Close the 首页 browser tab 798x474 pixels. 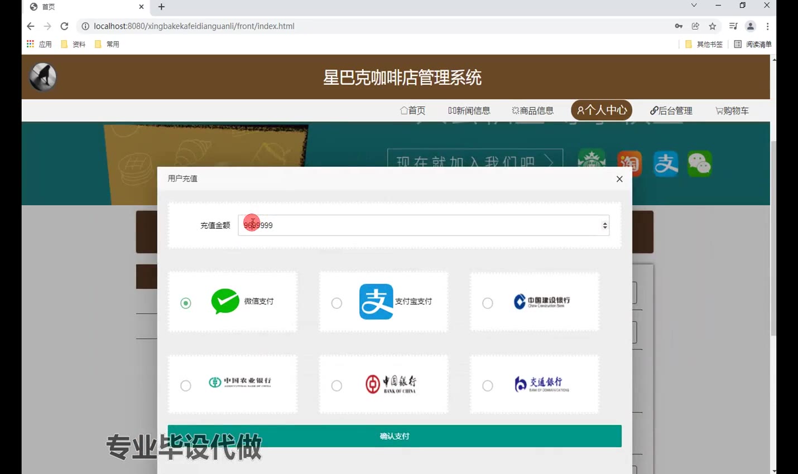[x=141, y=7]
